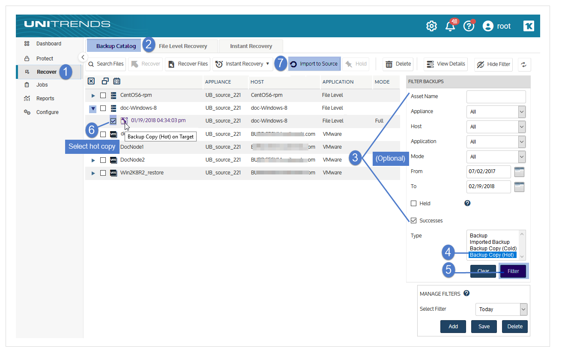Uncheck the 01/19/2018 backup checkbox

point(113,121)
